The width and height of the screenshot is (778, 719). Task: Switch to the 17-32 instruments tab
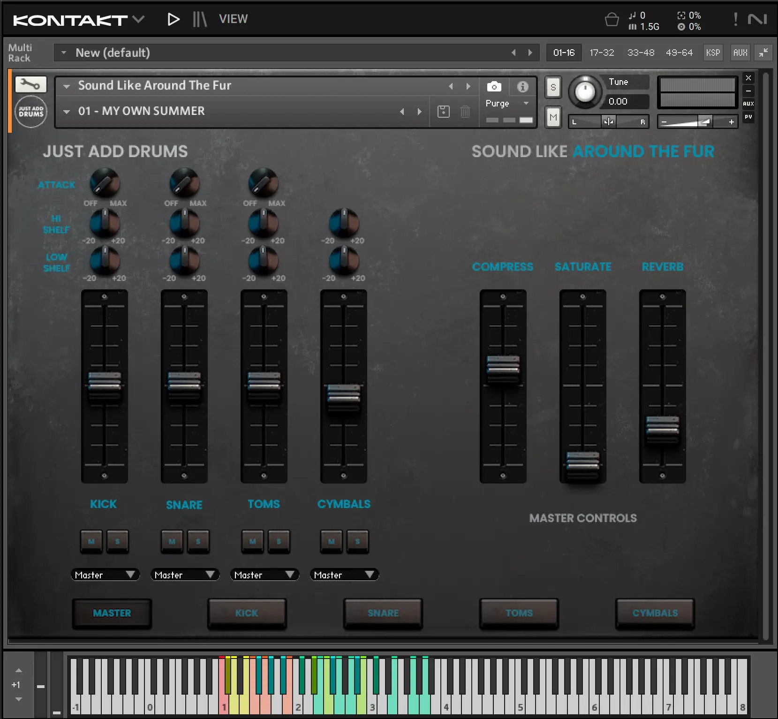[602, 53]
